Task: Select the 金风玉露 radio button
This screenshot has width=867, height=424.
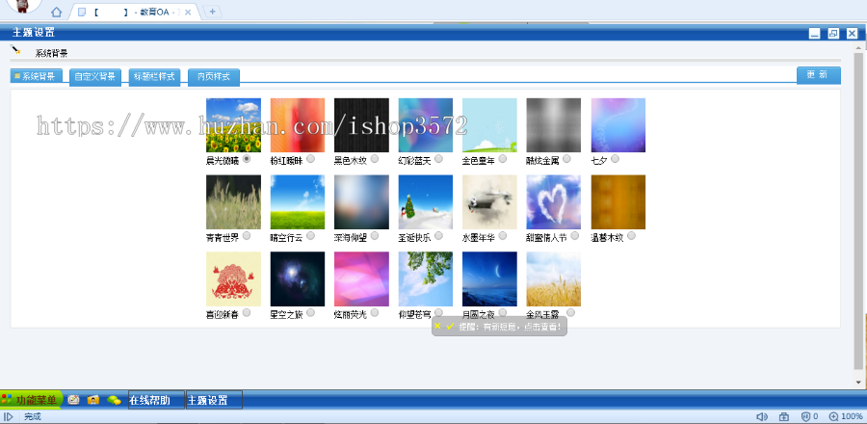Action: point(570,312)
